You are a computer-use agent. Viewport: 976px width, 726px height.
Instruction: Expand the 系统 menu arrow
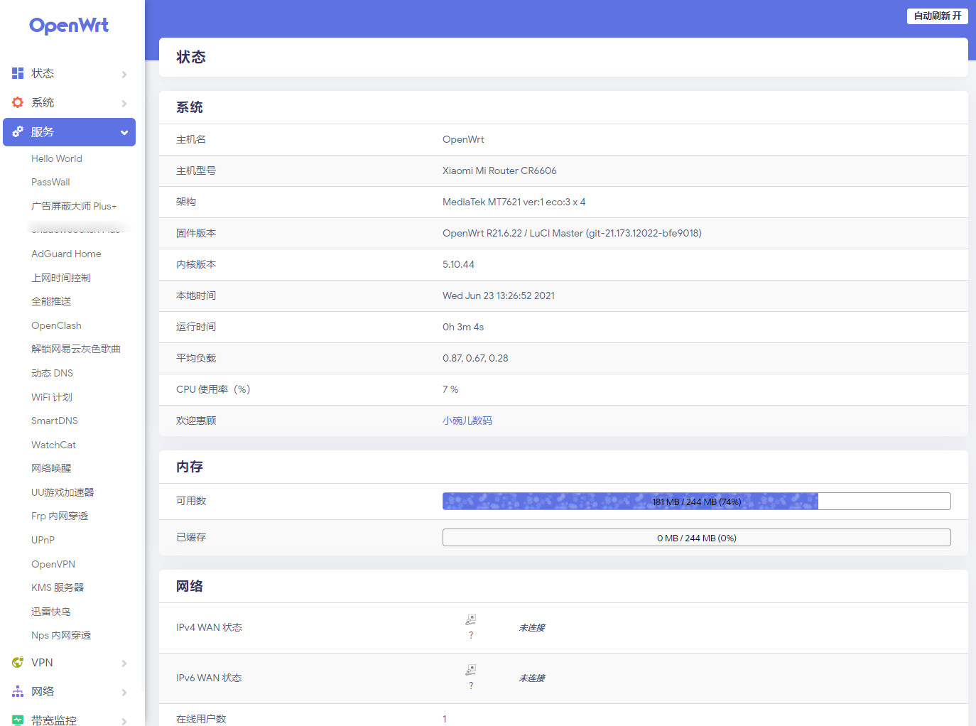124,103
